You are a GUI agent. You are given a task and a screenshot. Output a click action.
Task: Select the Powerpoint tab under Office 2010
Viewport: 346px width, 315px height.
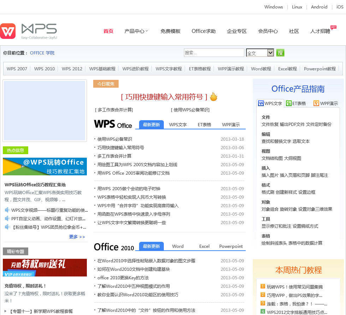[231, 246]
